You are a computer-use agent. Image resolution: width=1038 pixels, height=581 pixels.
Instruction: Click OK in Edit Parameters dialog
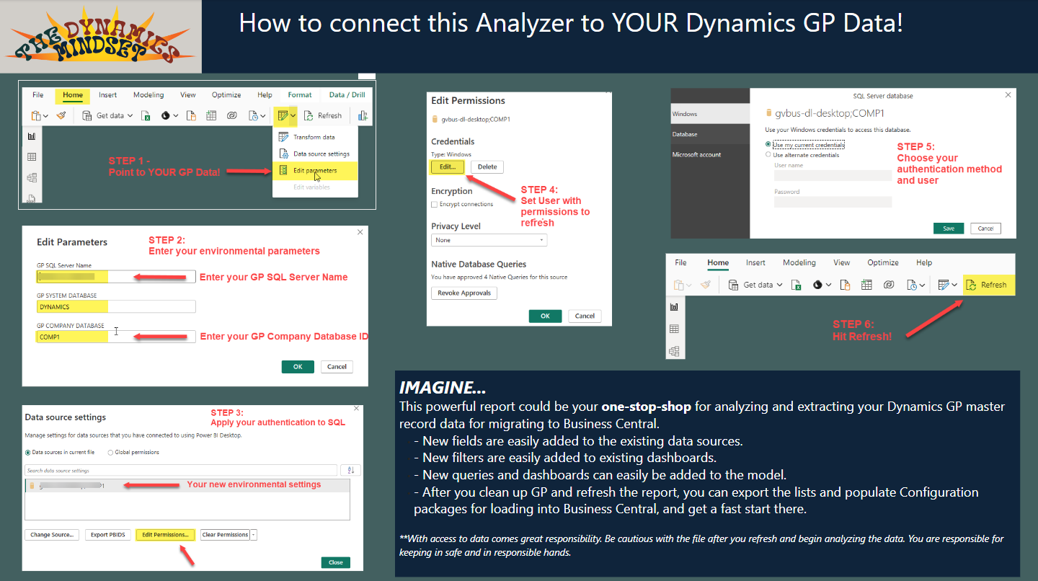(x=298, y=366)
